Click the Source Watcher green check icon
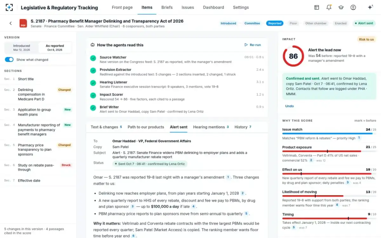 point(93,58)
